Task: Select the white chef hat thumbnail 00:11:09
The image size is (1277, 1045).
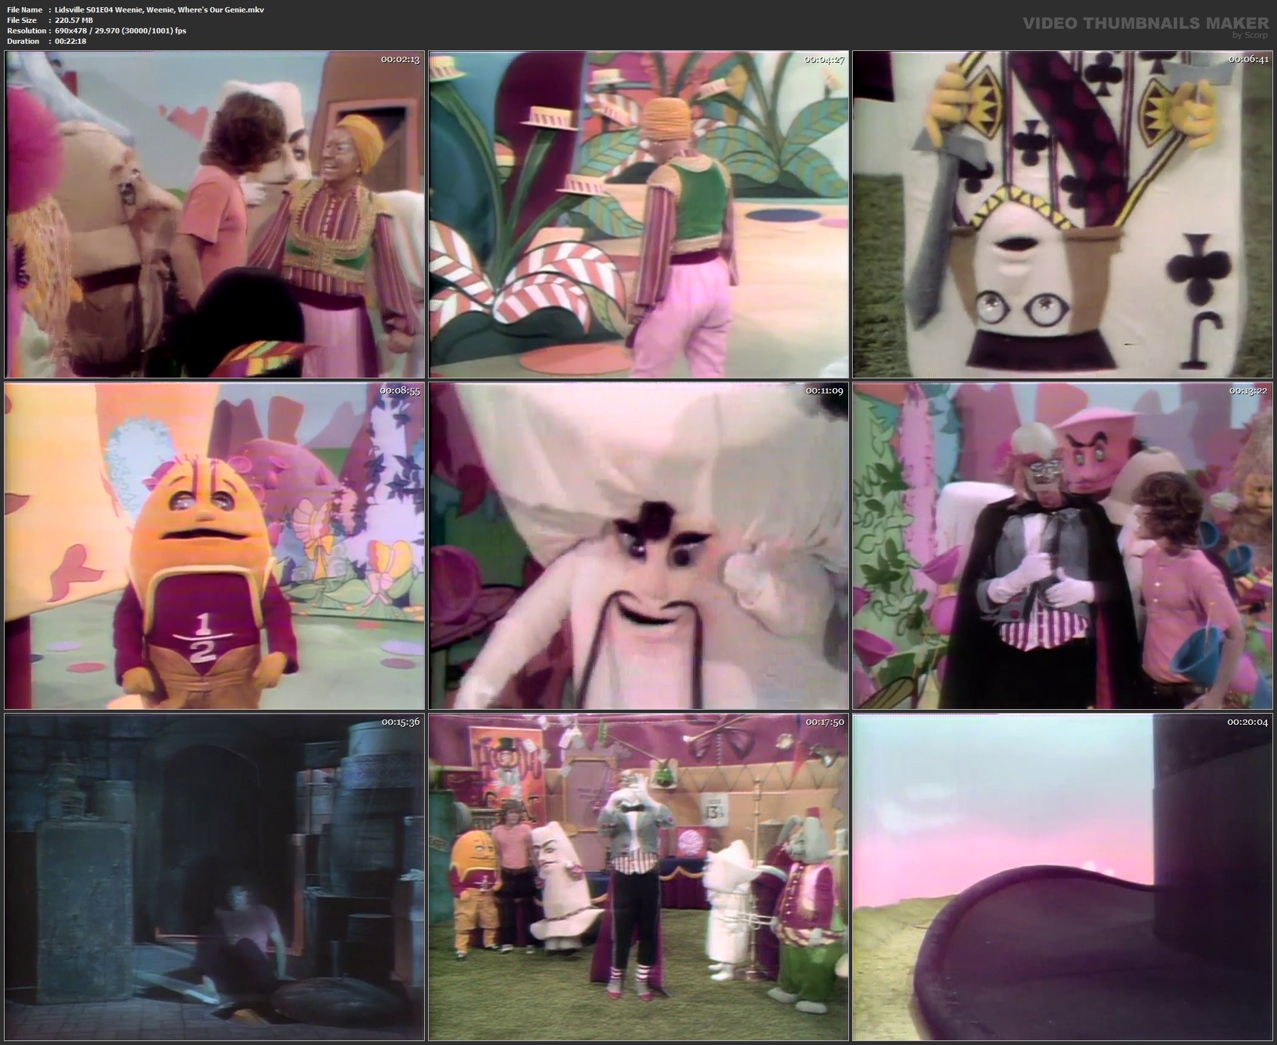Action: [638, 546]
